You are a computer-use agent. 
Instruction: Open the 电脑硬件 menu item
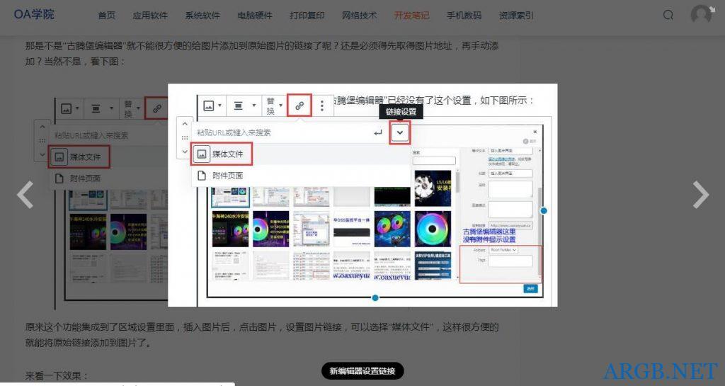click(x=255, y=16)
